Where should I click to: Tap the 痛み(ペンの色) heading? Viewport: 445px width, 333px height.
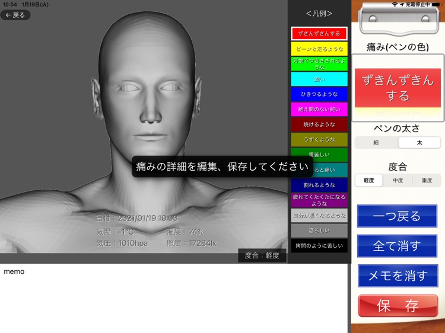[398, 47]
